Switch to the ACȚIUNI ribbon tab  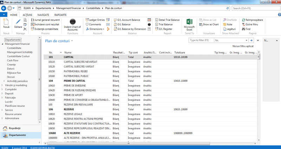tap(27, 15)
